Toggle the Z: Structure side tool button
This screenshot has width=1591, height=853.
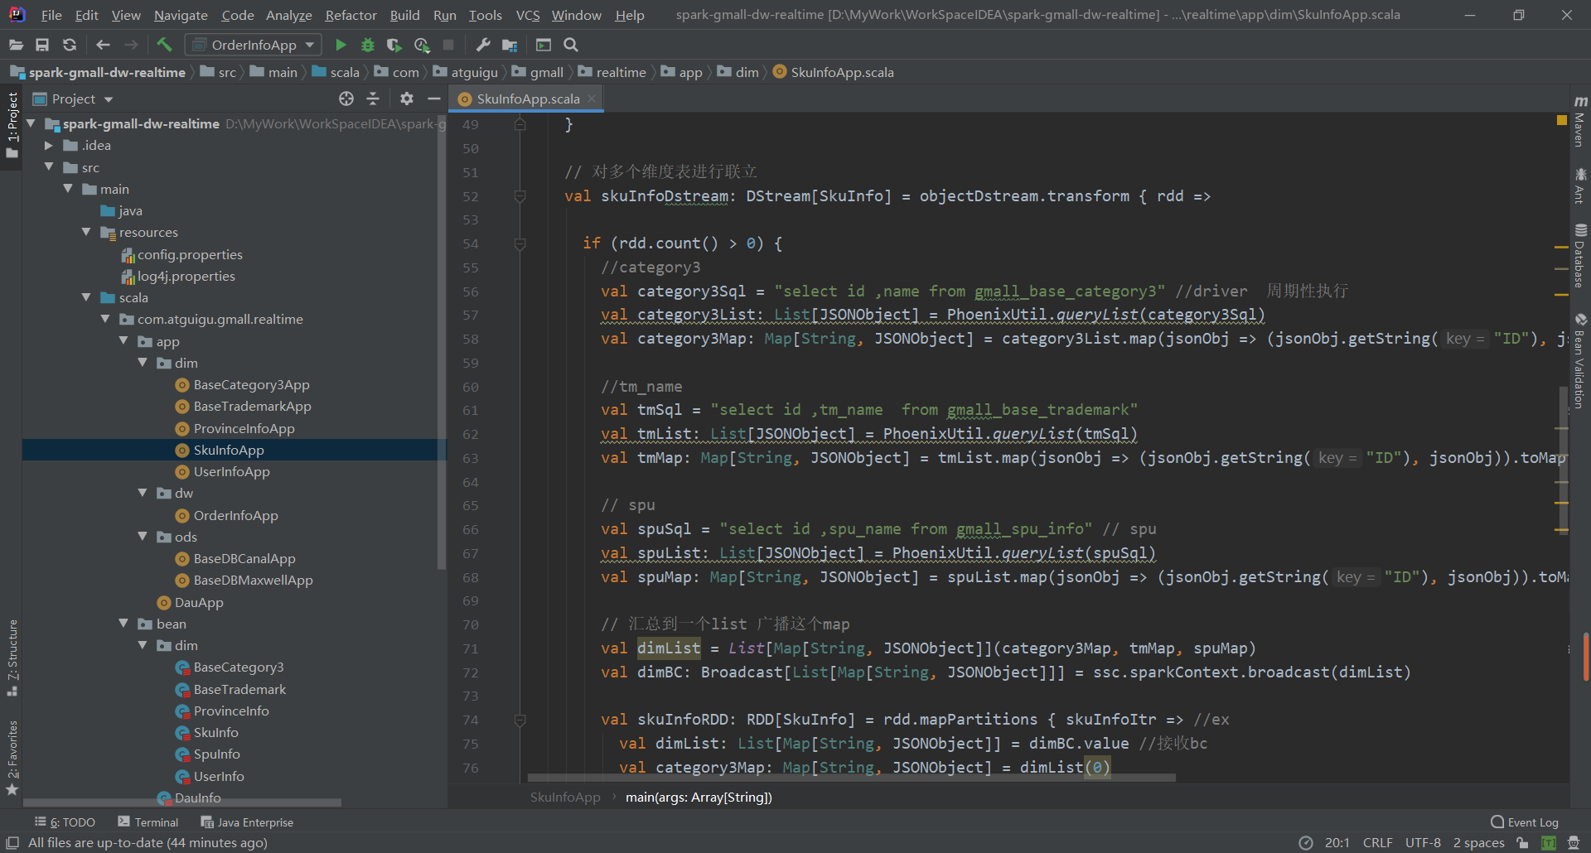click(12, 658)
